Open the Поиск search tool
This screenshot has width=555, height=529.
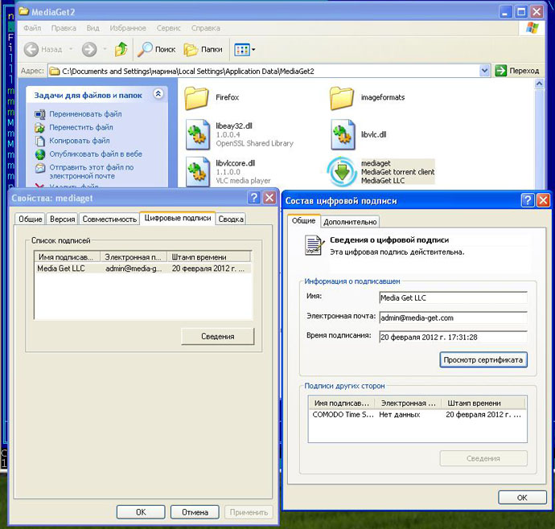point(157,49)
